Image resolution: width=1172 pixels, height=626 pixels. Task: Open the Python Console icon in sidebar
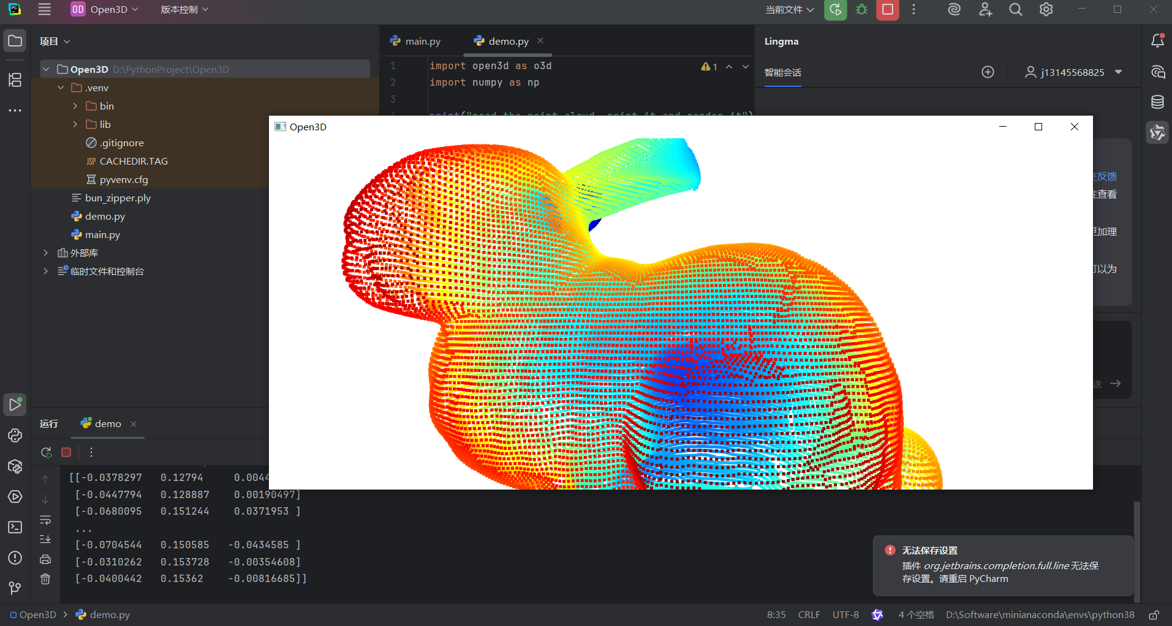15,435
